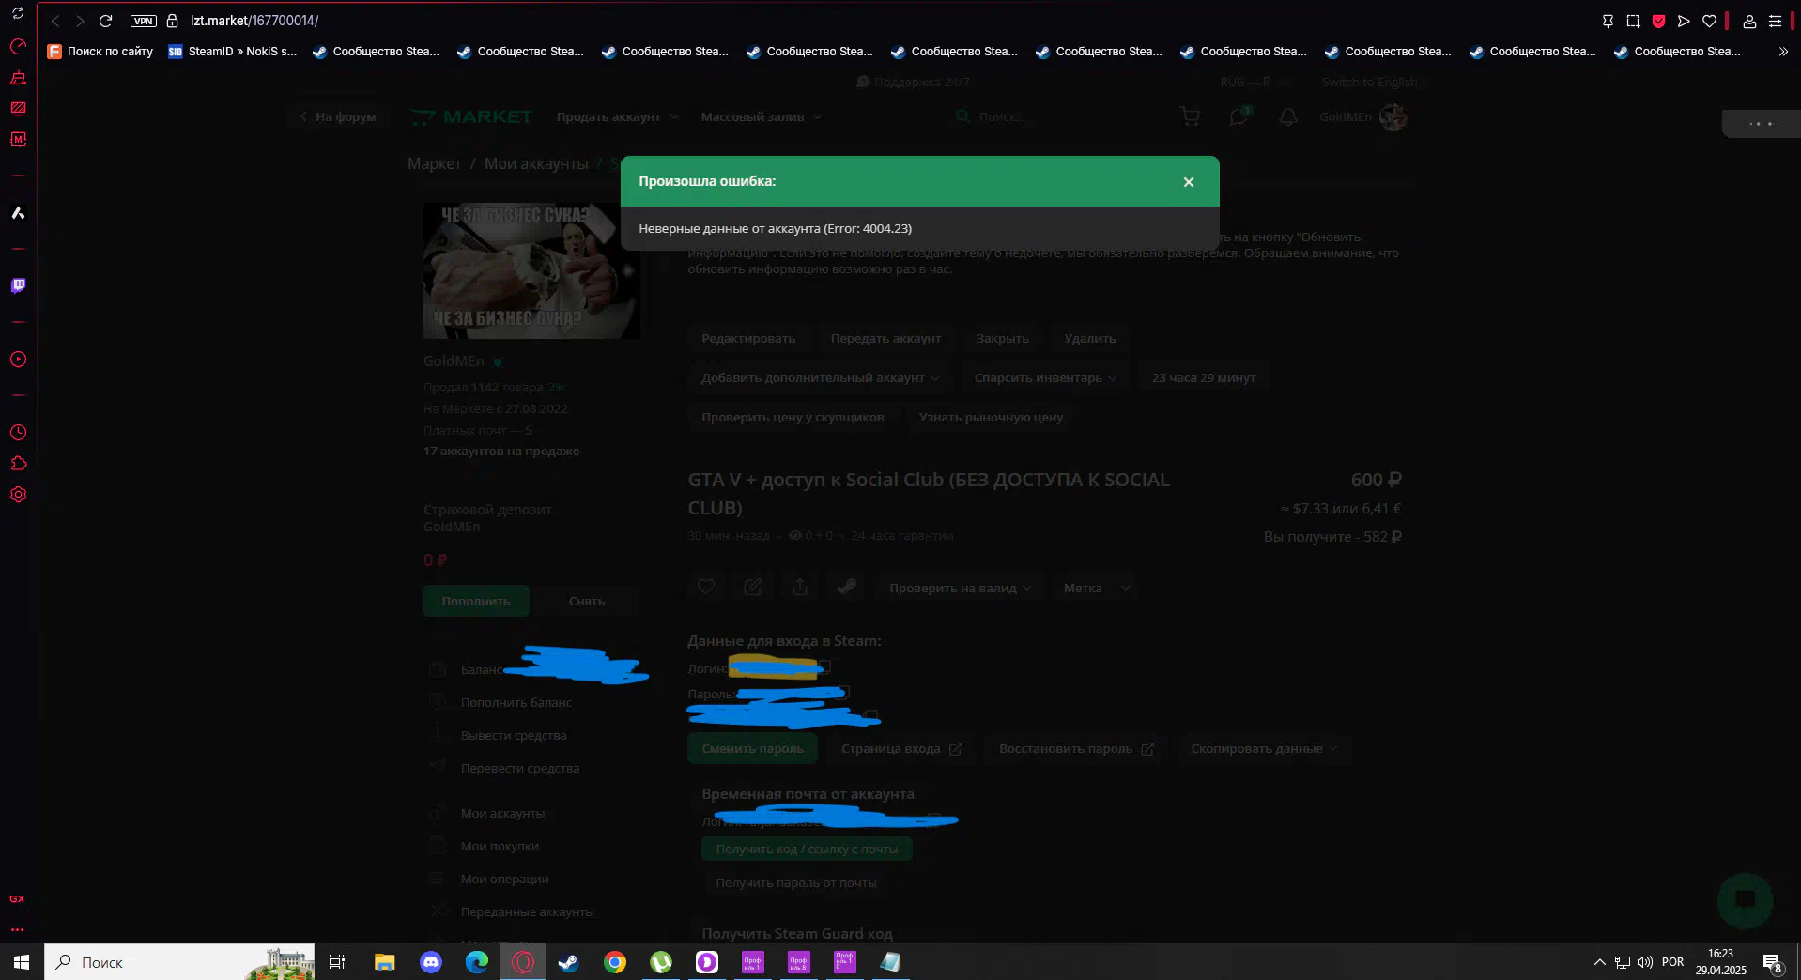Viewport: 1801px width, 980px height.
Task: Click 'Удалить' button
Action: point(1089,338)
